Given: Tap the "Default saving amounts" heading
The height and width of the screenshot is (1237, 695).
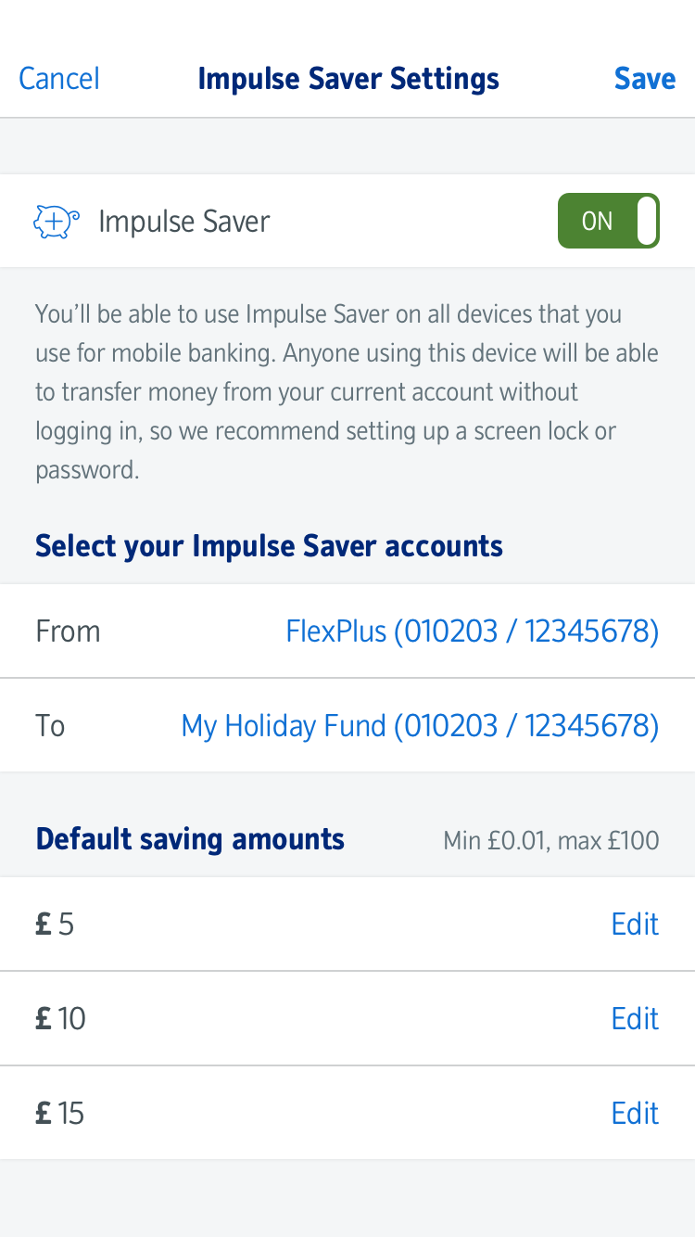Looking at the screenshot, I should 190,839.
